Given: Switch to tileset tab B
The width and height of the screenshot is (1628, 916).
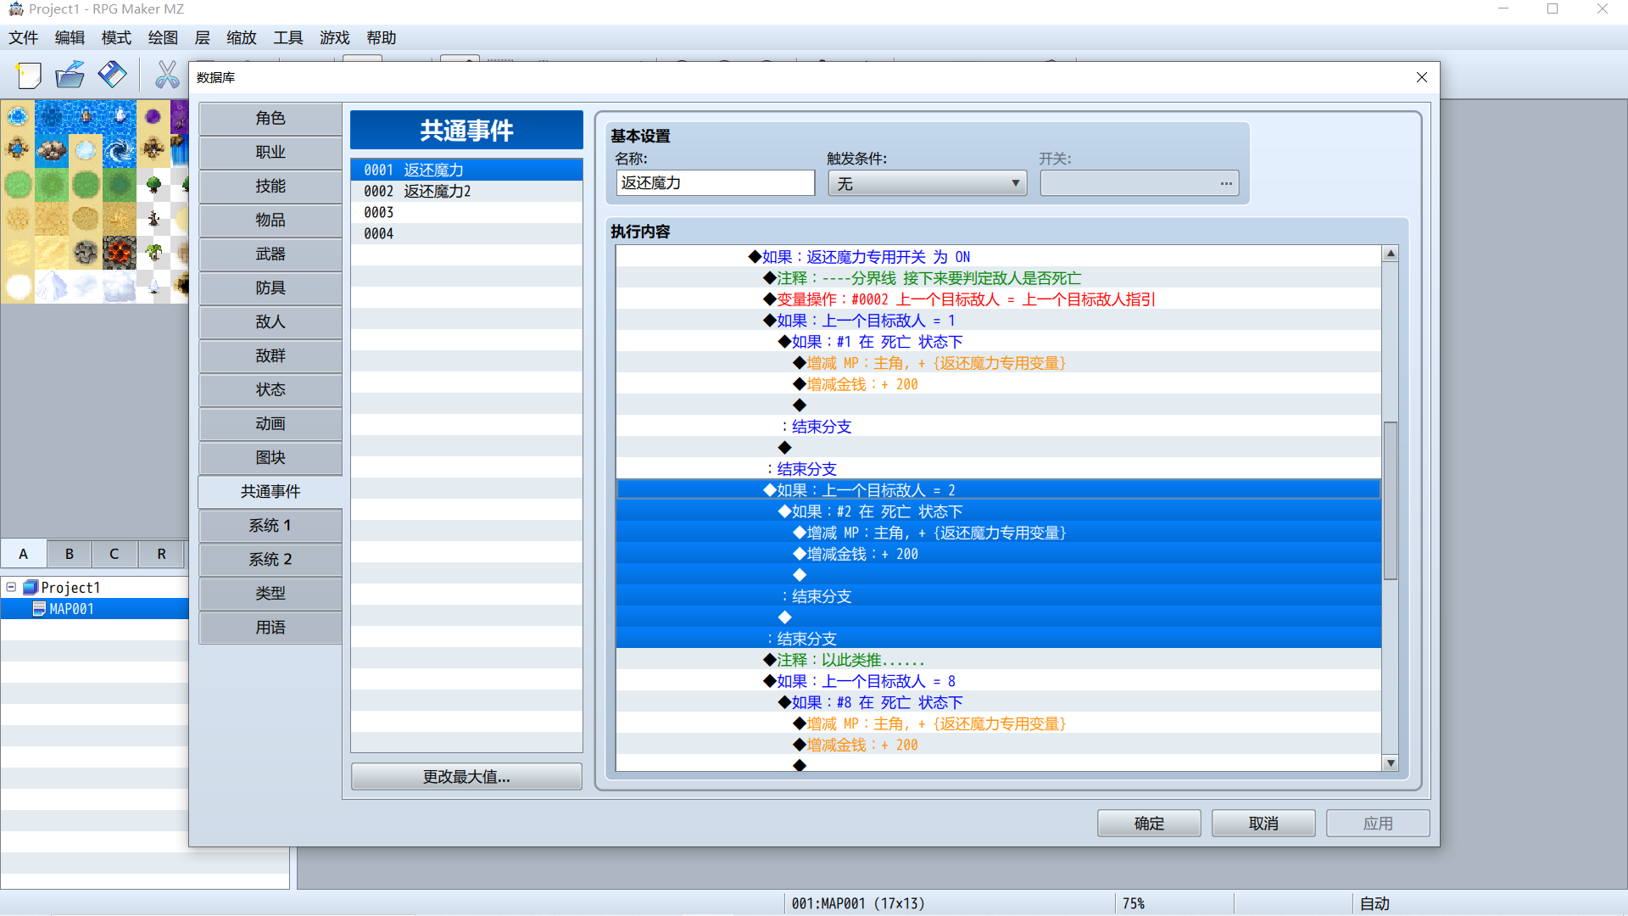Looking at the screenshot, I should click(70, 554).
